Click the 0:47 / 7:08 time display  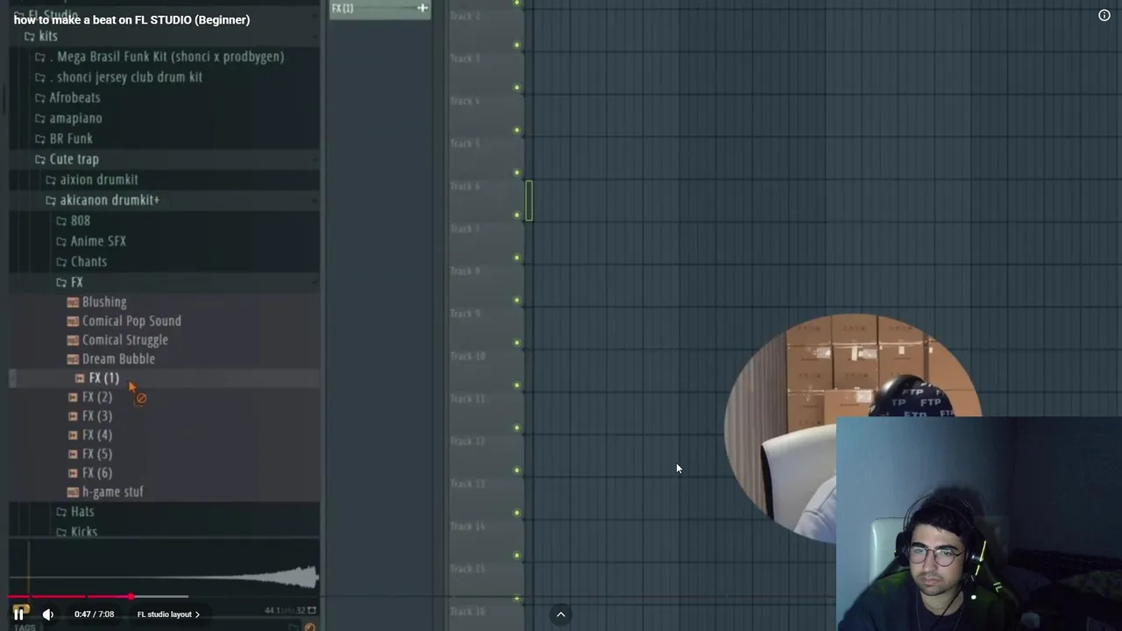[x=94, y=614]
